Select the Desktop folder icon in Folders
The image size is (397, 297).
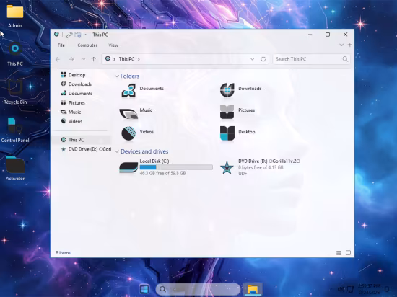tap(227, 133)
